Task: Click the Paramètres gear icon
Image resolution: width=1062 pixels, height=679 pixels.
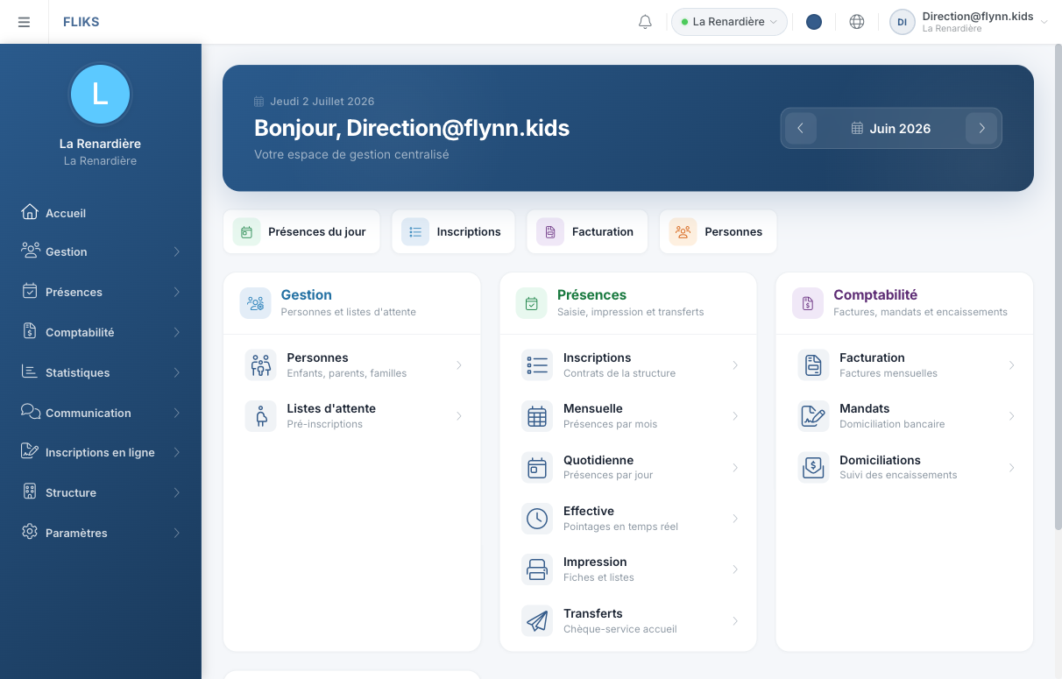Action: 30,532
